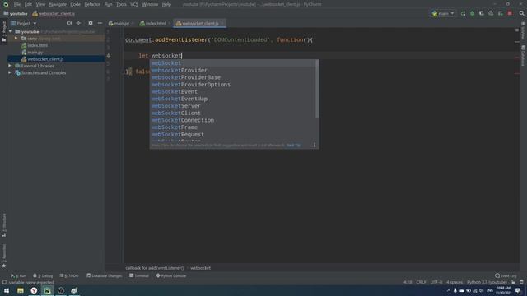Click the run with coverage icon
This screenshot has width=527, height=296.
point(481,13)
